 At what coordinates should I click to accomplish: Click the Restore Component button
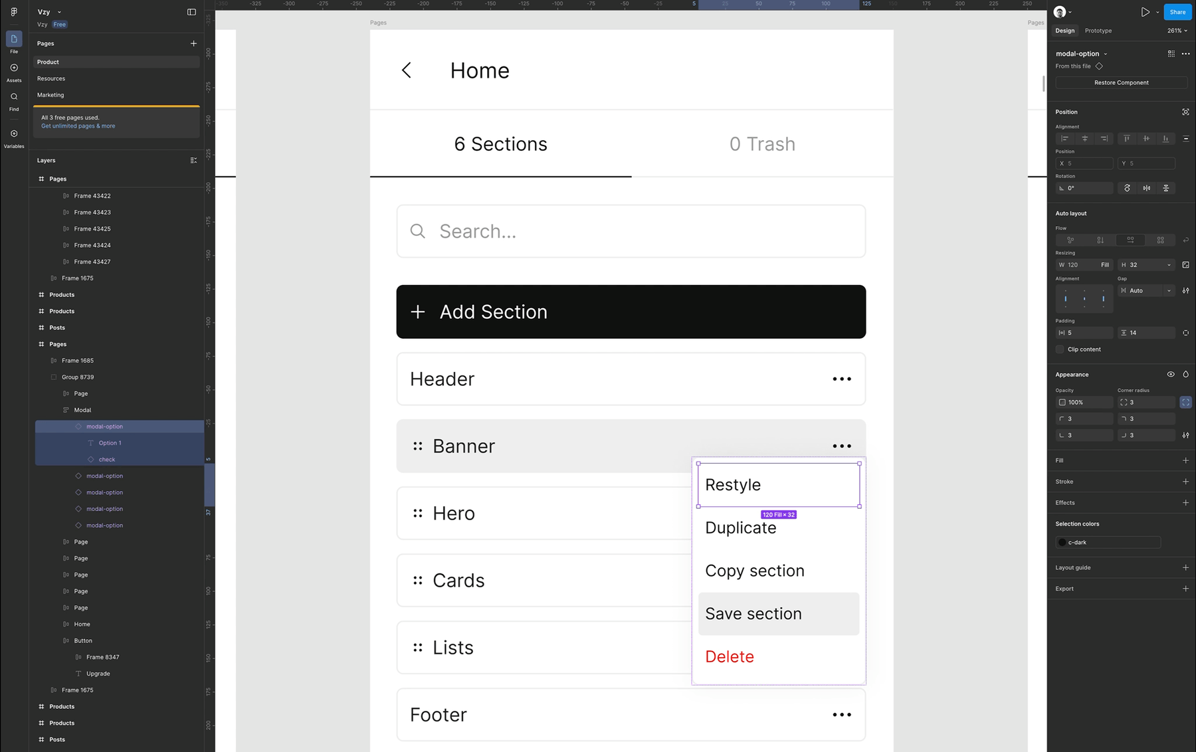pyautogui.click(x=1121, y=83)
